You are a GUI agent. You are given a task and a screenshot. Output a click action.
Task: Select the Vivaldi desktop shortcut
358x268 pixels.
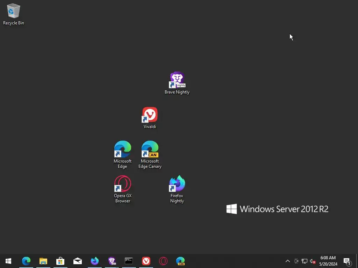click(x=150, y=118)
